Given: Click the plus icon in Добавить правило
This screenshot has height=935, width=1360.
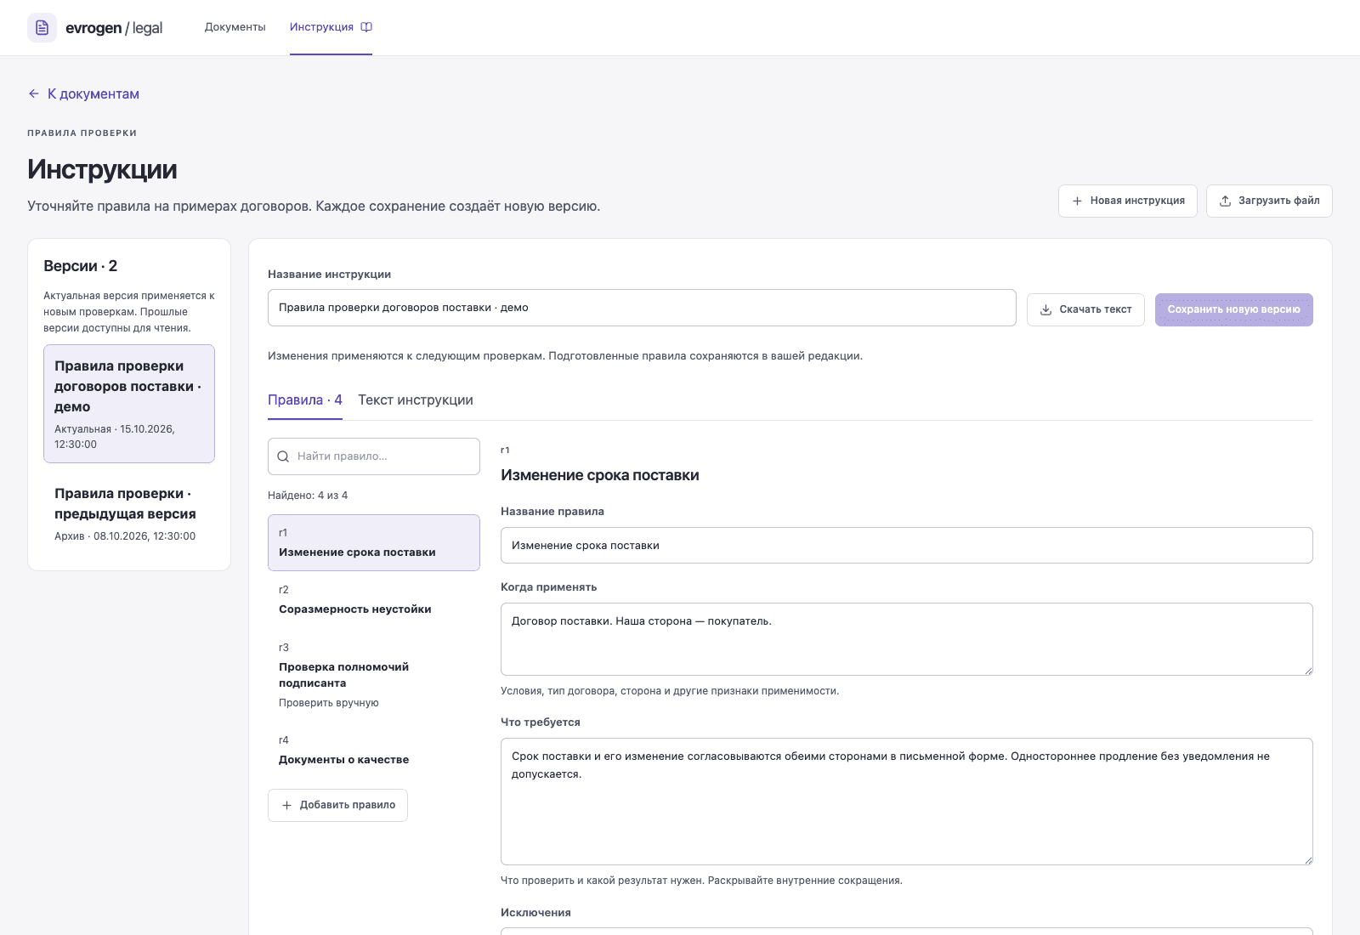Looking at the screenshot, I should tap(286, 805).
